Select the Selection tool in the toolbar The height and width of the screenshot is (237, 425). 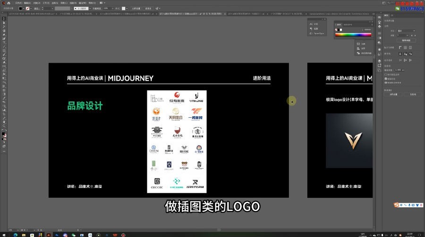4,19
